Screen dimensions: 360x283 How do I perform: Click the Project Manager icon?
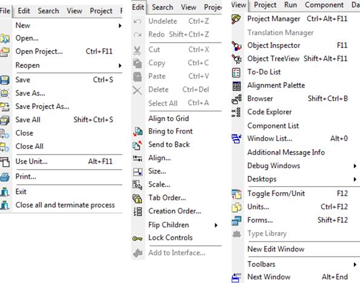236,19
